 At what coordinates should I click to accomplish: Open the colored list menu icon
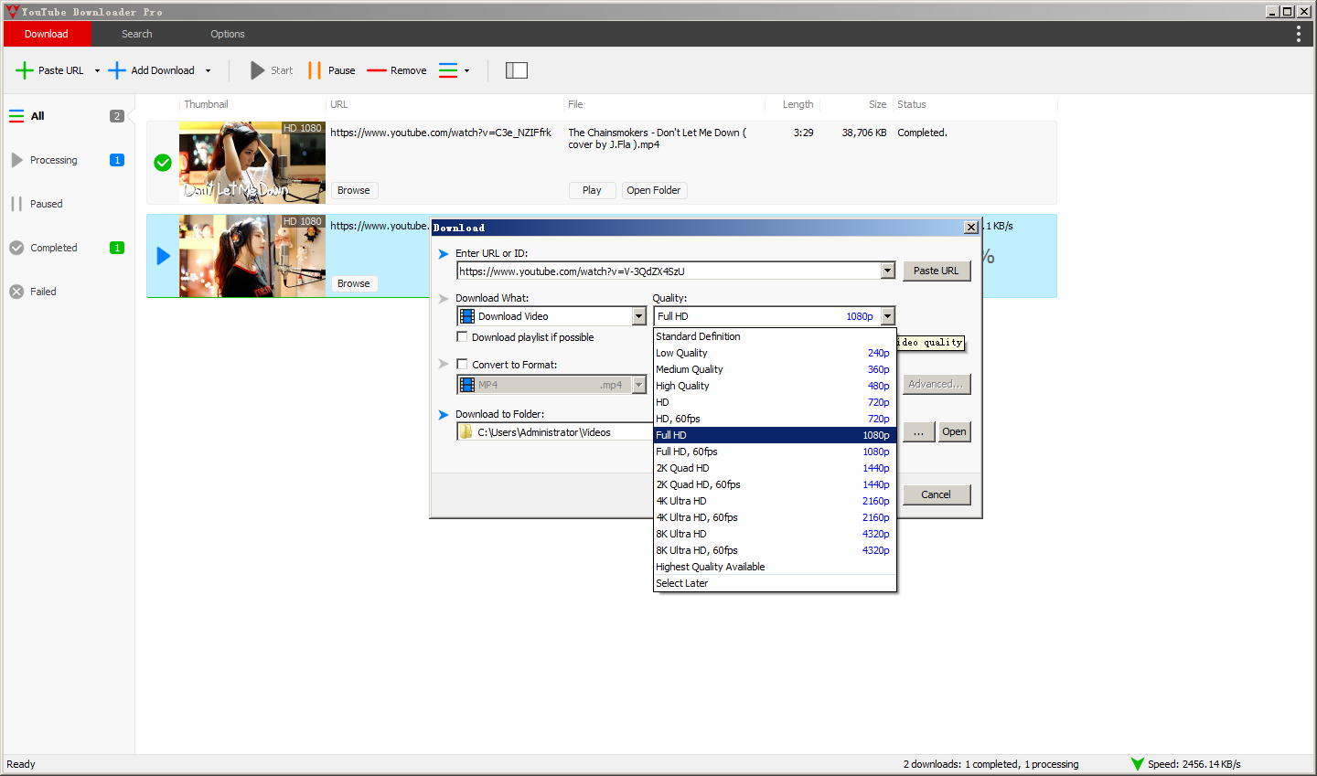click(448, 70)
